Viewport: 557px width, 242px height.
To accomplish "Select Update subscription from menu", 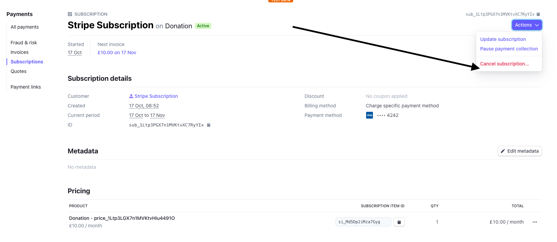I will coord(503,39).
